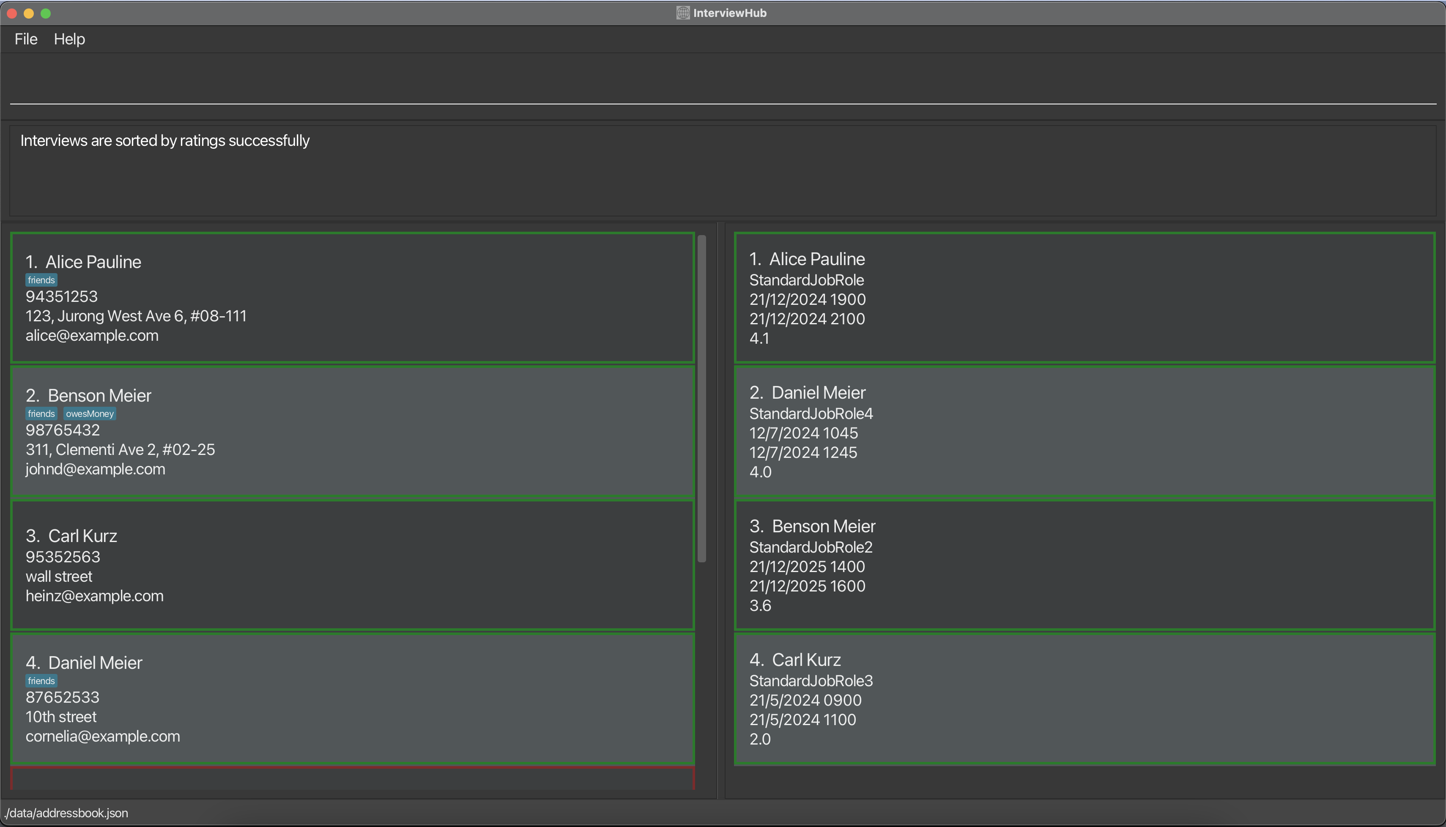Click the 4.0 rating
Viewport: 1446px width, 827px height.
point(761,472)
